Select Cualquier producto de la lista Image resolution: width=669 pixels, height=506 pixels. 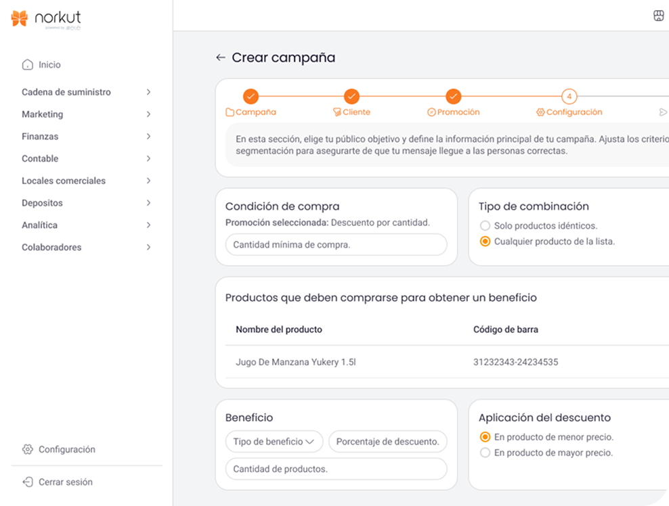pyautogui.click(x=485, y=241)
